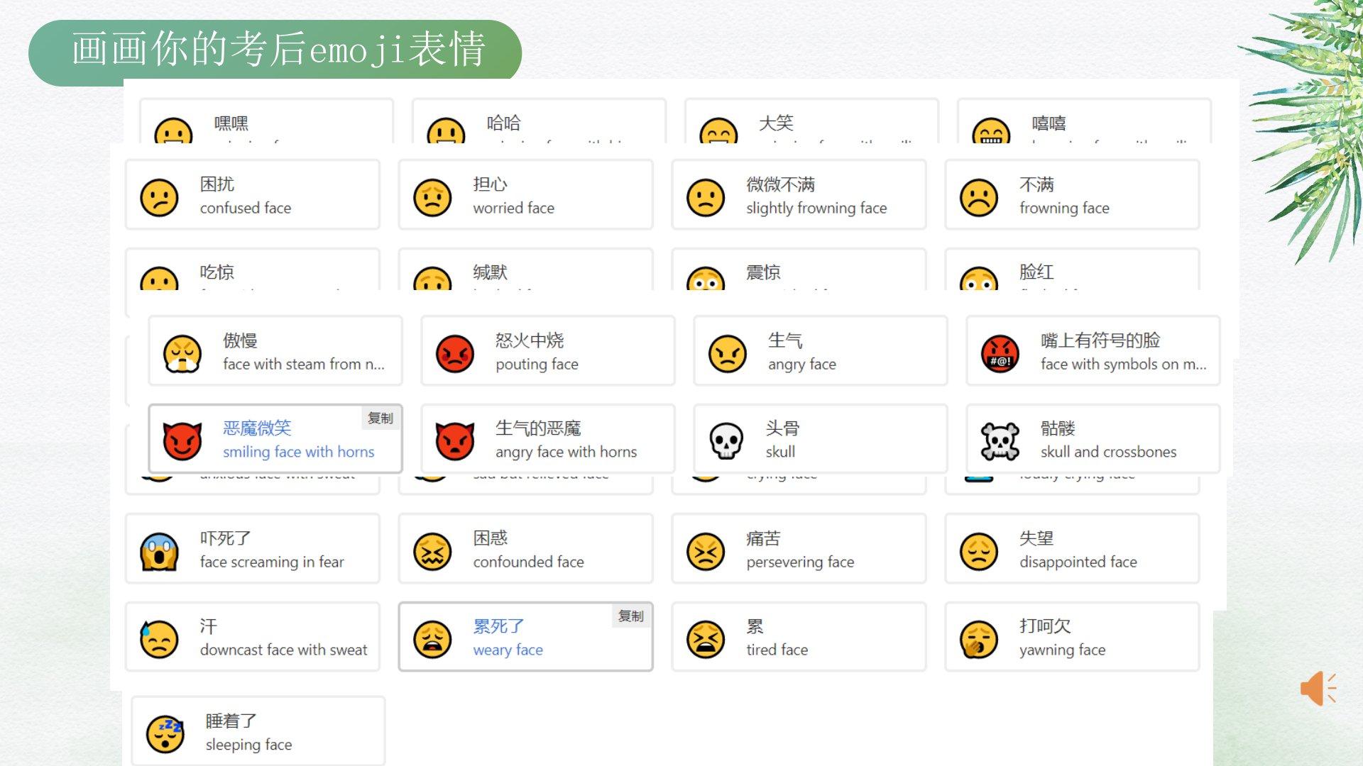
Task: Click the yawning face emoji icon
Action: coord(978,639)
